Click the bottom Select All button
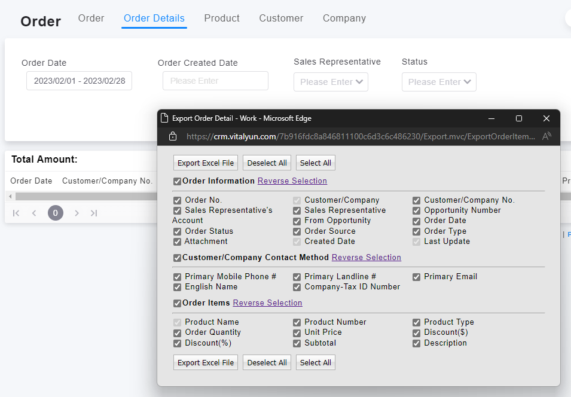Viewport: 571px width, 397px height. point(315,362)
